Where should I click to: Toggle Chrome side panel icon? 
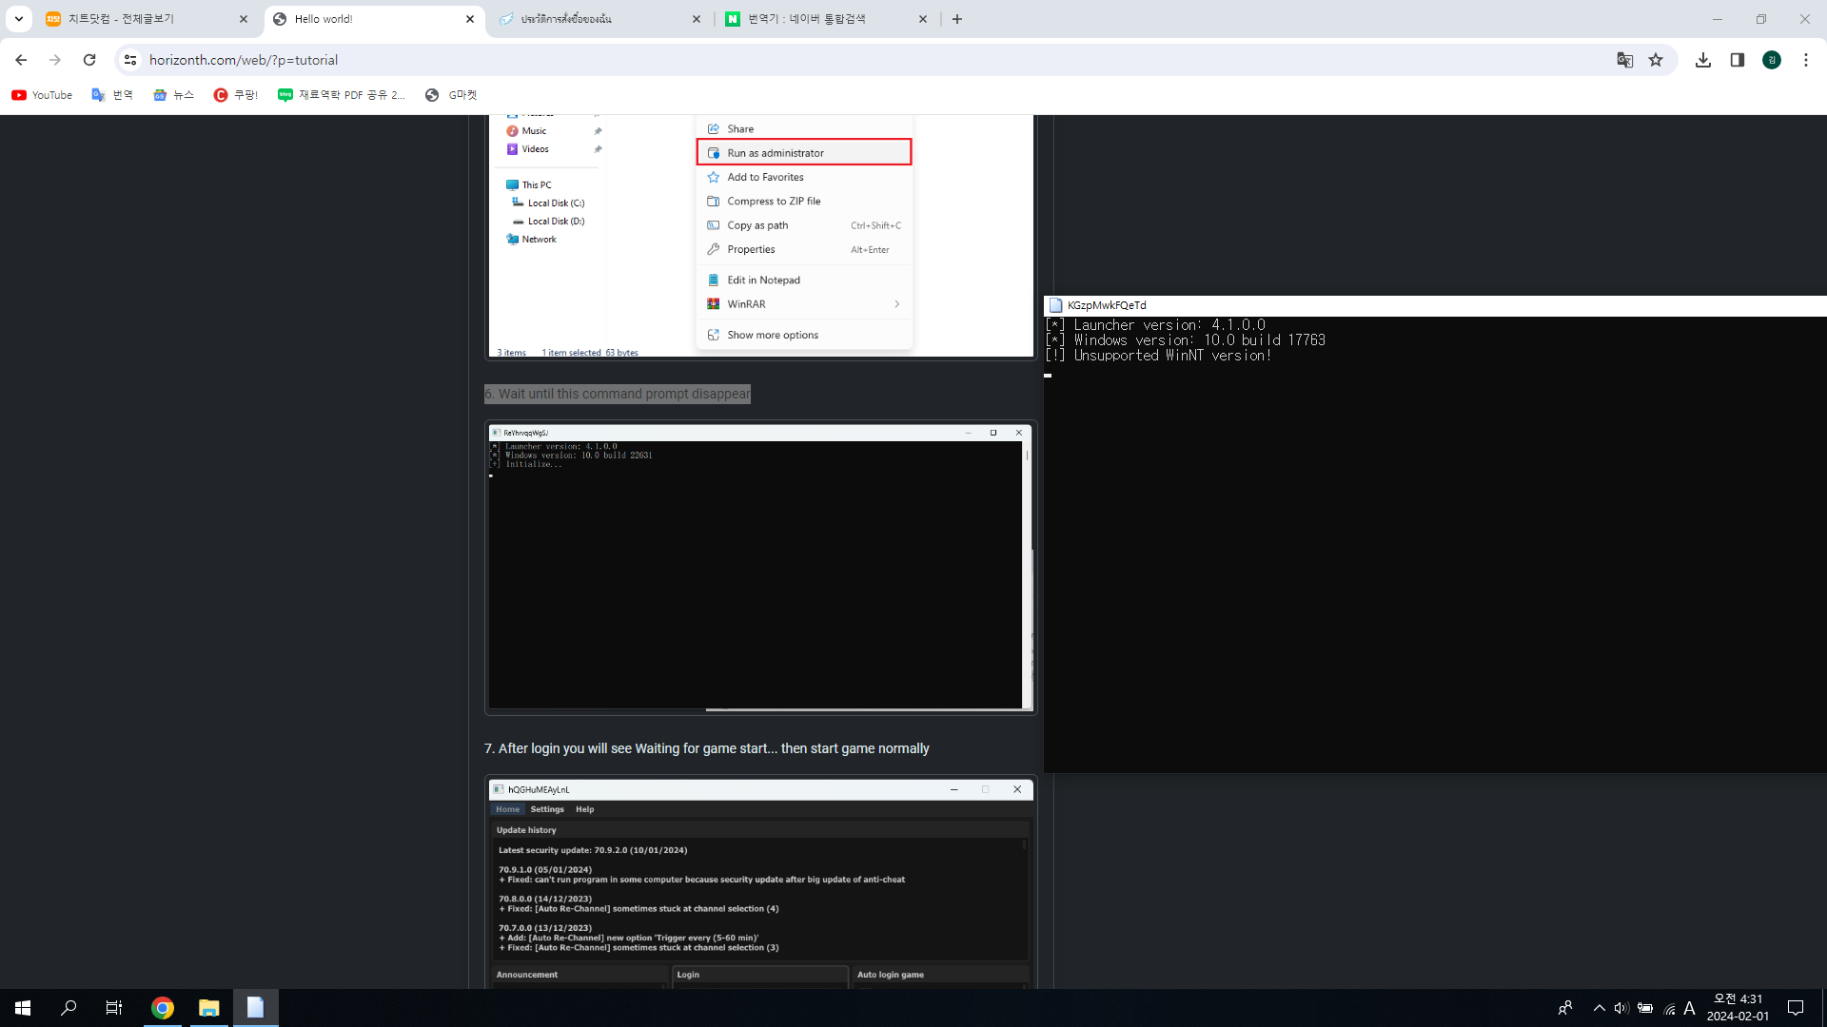1737,60
